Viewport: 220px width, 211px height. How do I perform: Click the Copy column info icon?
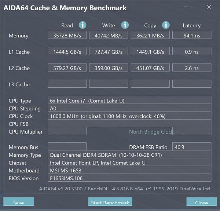point(166,25)
